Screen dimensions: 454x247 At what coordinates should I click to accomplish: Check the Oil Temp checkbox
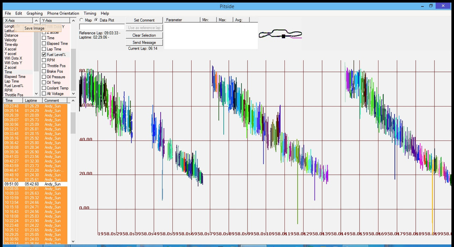point(44,82)
